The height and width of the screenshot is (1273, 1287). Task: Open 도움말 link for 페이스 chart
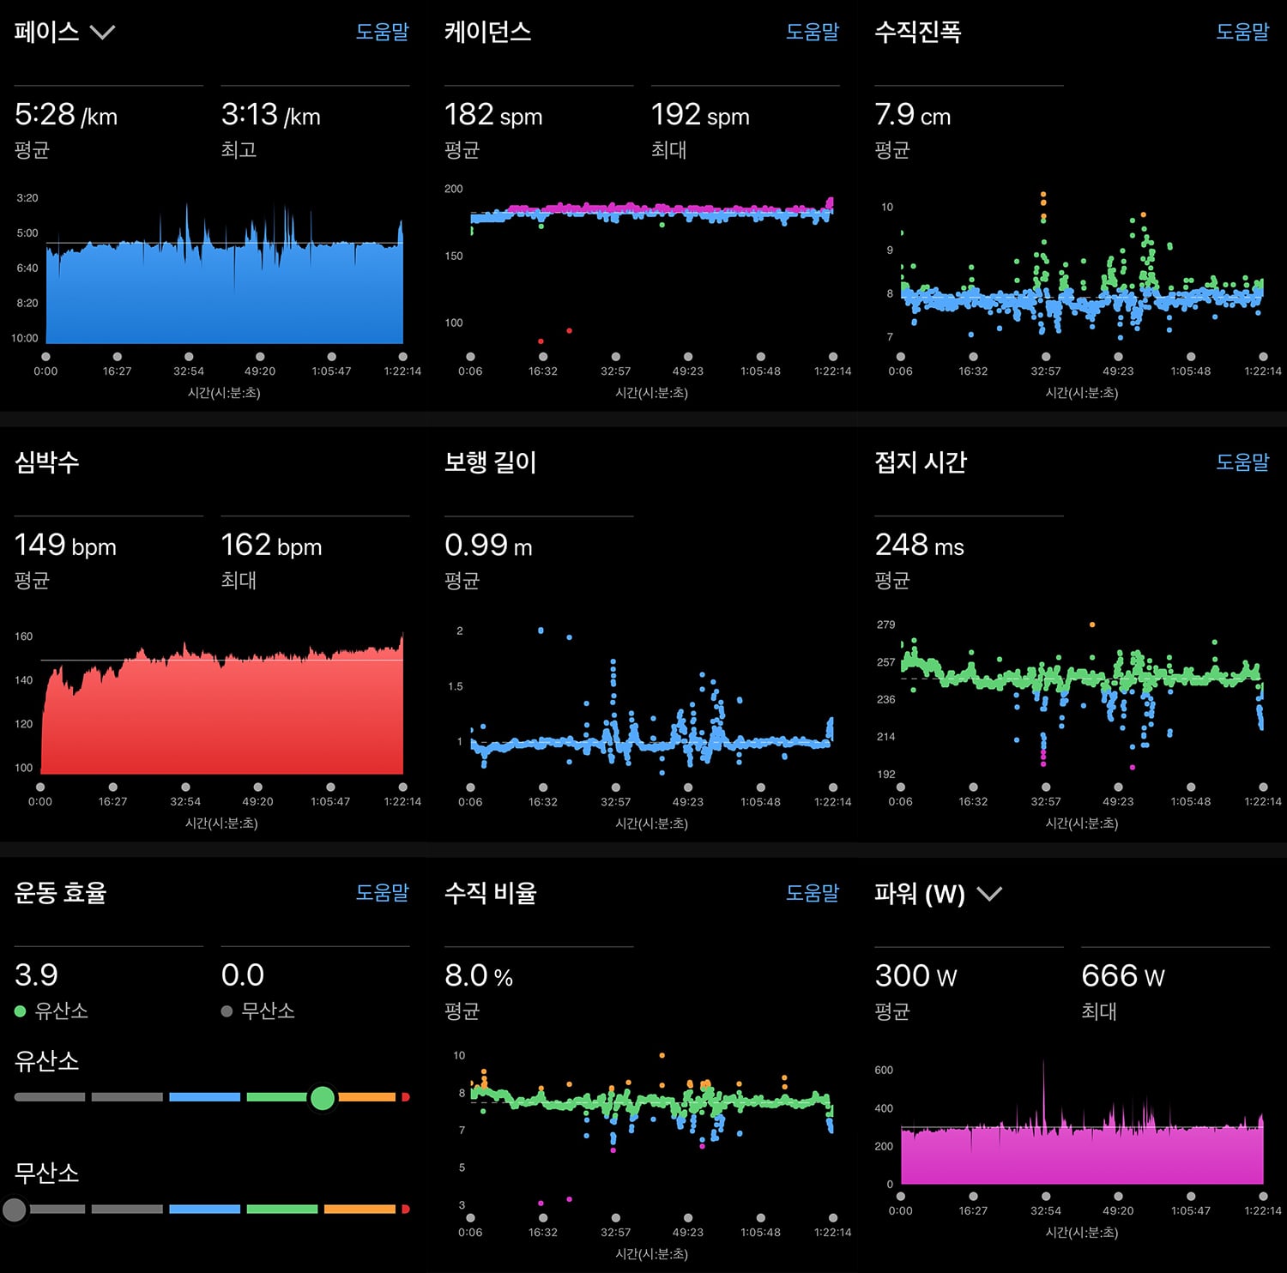(383, 32)
